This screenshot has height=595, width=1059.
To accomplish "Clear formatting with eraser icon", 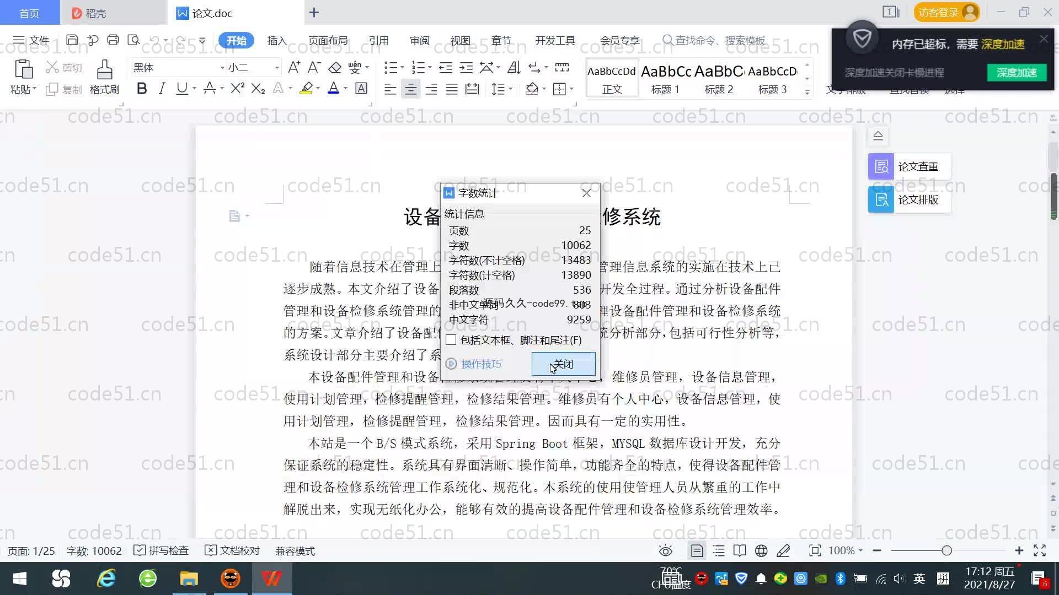I will point(335,67).
